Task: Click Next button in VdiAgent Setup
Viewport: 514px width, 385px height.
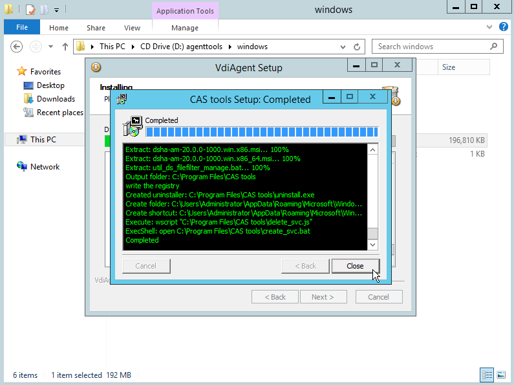Action: [x=323, y=297]
